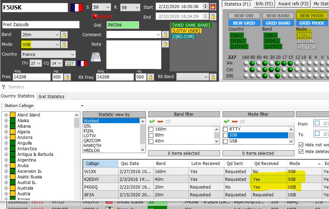The image size is (329, 209).
Task: Switch to Award refs (F3) tab
Action: click(x=293, y=4)
